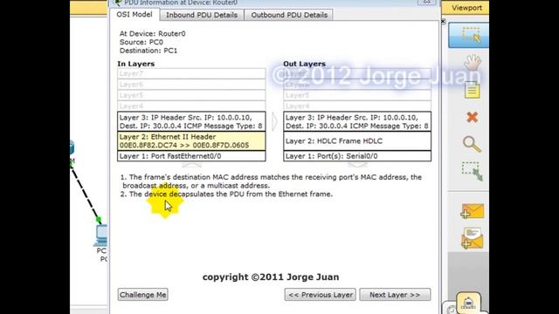Add a Complex PDU open envelope
This screenshot has width=559, height=314.
coord(472,238)
